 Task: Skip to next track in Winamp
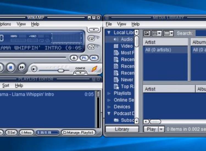[x=22, y=67]
